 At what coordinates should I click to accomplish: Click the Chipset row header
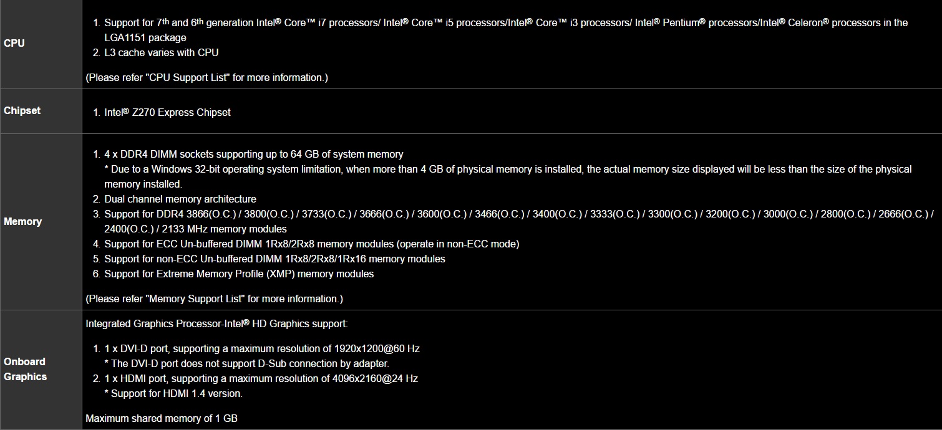click(x=22, y=111)
